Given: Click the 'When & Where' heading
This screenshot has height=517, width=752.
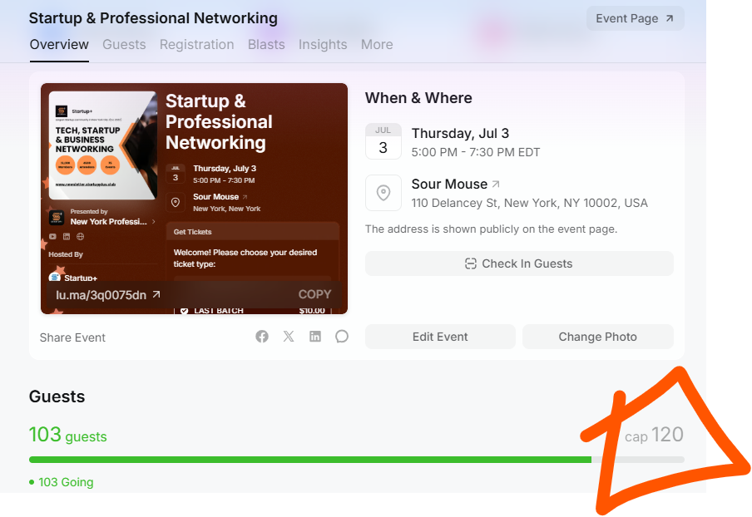Looking at the screenshot, I should (x=418, y=98).
